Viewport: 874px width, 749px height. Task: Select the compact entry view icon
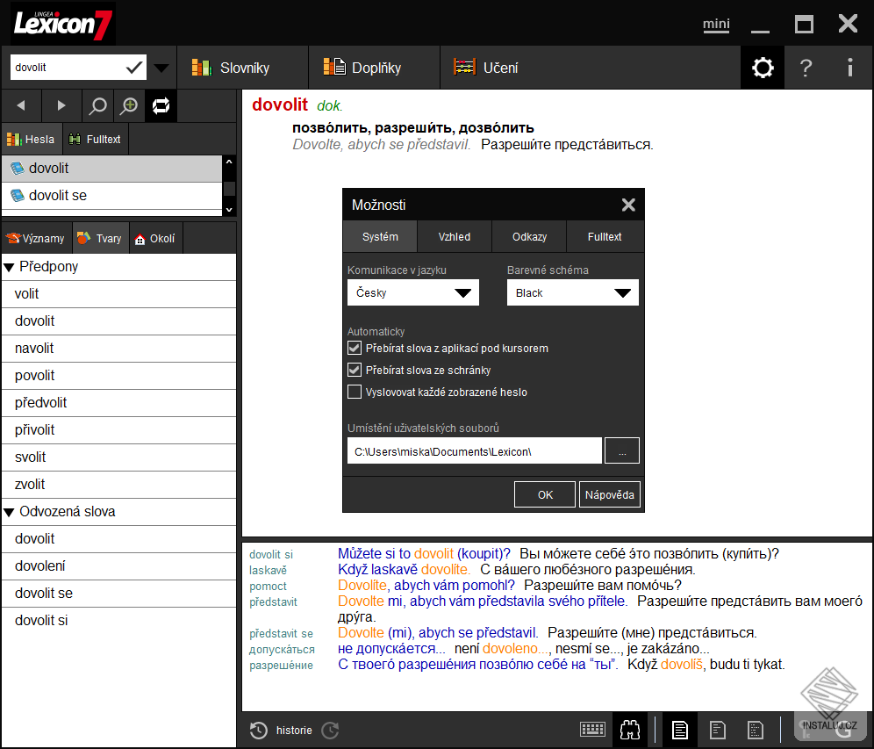(755, 730)
